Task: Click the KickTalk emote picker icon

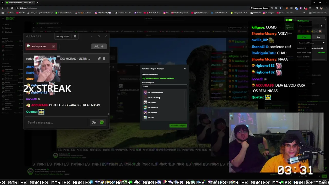Action: (x=94, y=122)
